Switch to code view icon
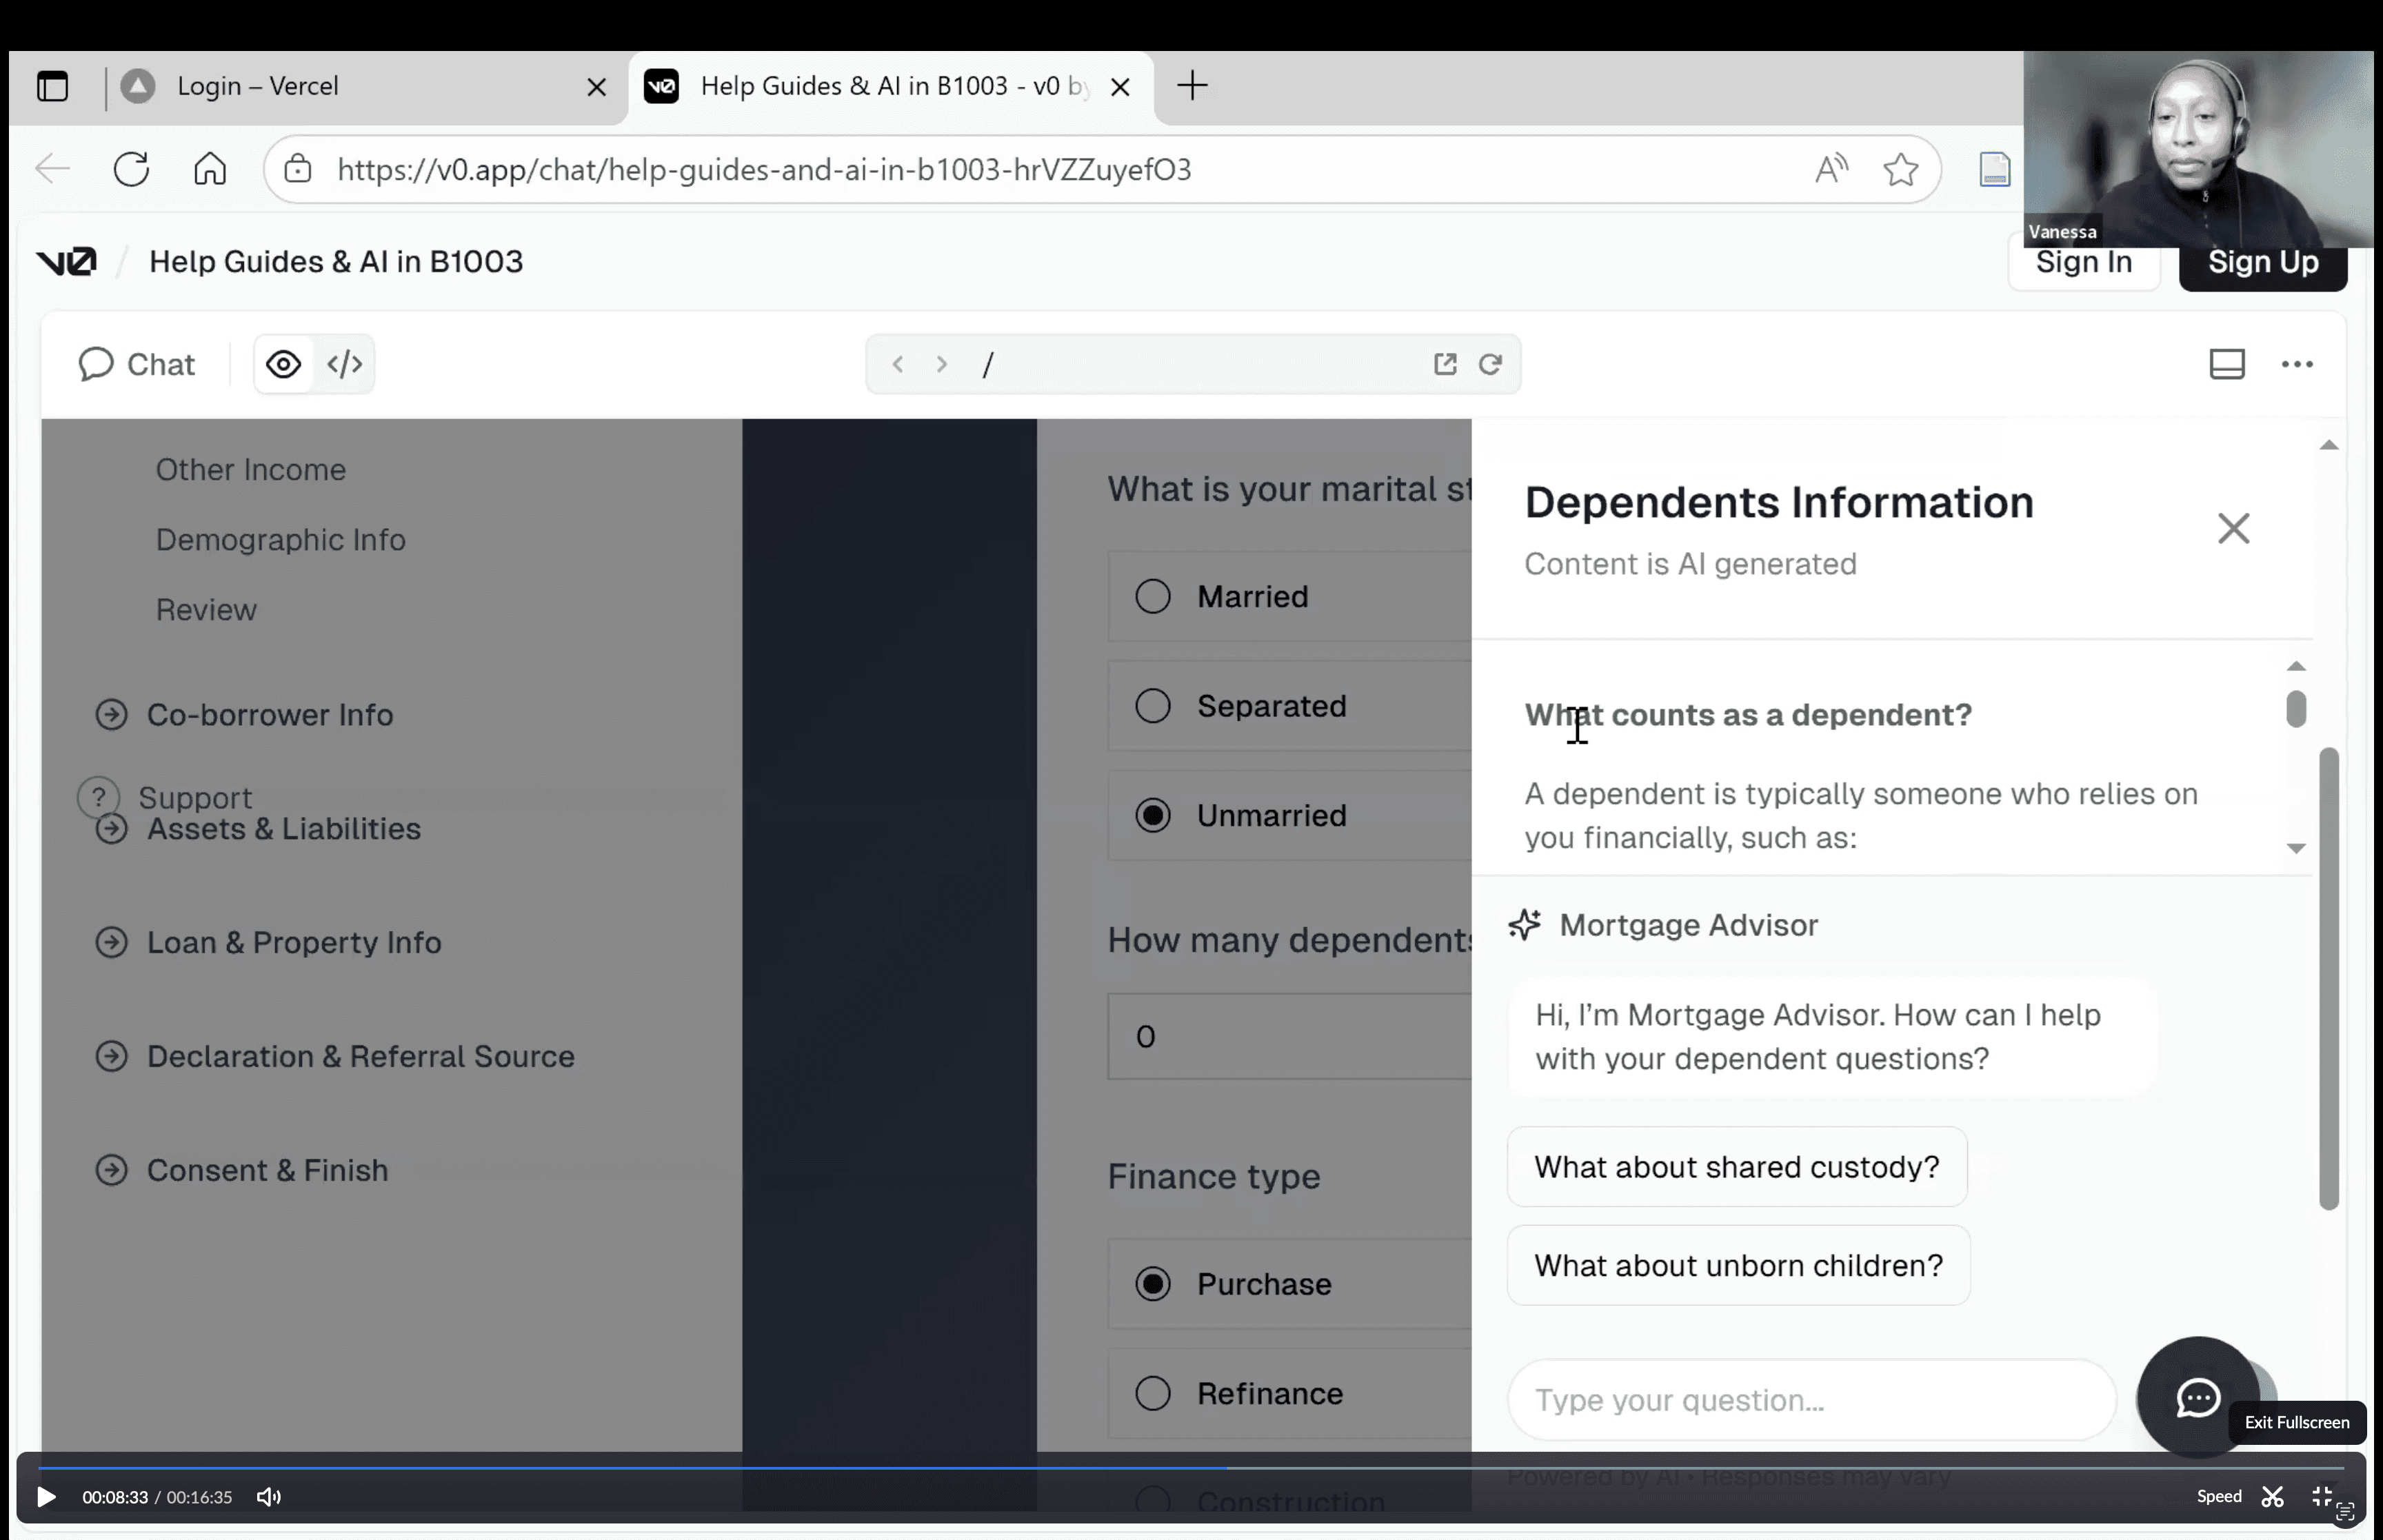 tap(344, 364)
